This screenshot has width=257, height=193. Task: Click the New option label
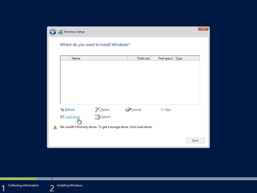tap(168, 110)
